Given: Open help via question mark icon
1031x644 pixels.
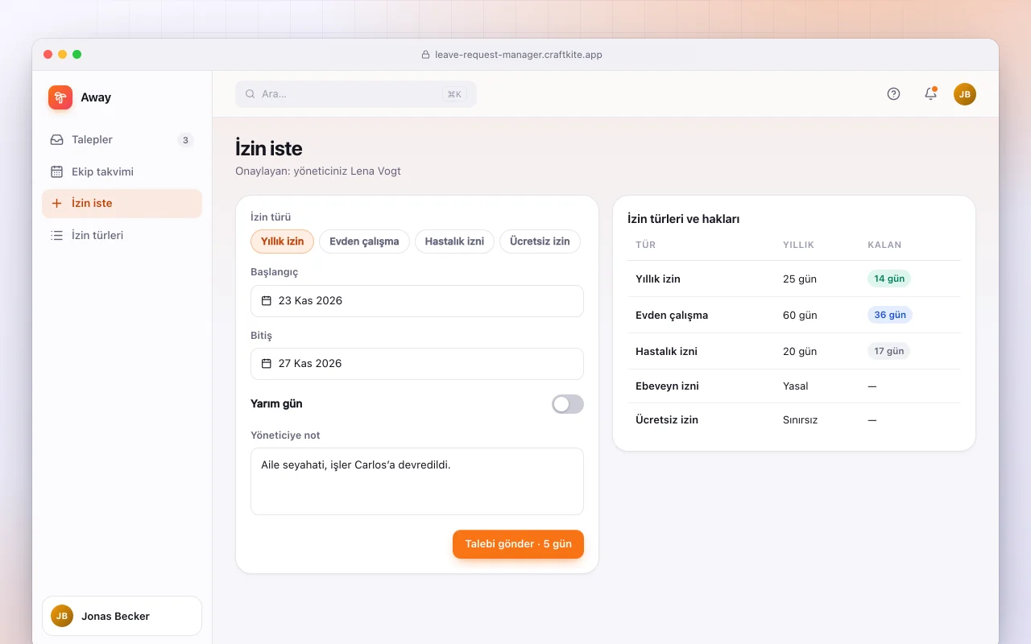Looking at the screenshot, I should point(893,94).
